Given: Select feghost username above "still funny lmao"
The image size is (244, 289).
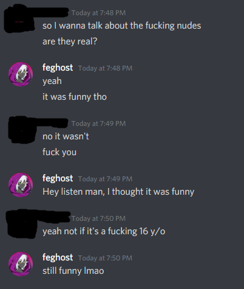Looking at the screenshot, I should coord(58,257).
